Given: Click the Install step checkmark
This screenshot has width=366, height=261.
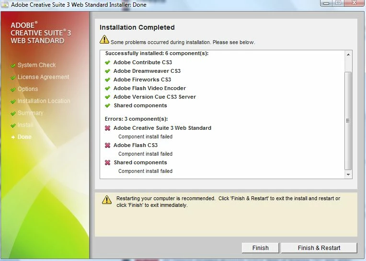Looking at the screenshot, I should [13, 125].
